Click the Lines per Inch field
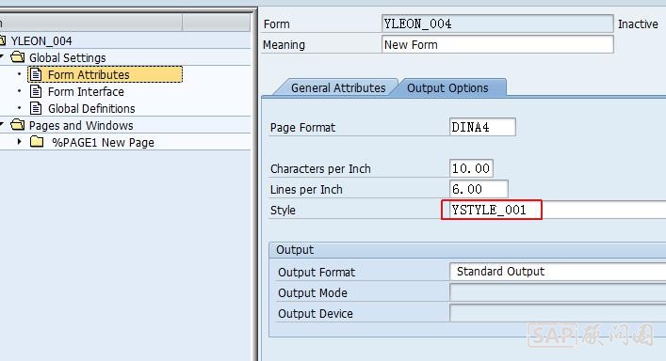Image resolution: width=666 pixels, height=361 pixels. 479,189
